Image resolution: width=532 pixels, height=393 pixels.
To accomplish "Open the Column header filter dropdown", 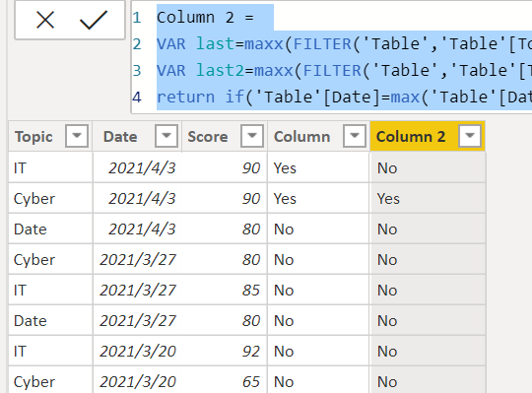I will coord(355,136).
